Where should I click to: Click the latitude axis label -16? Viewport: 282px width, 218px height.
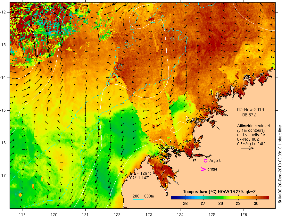[x=3, y=143]
